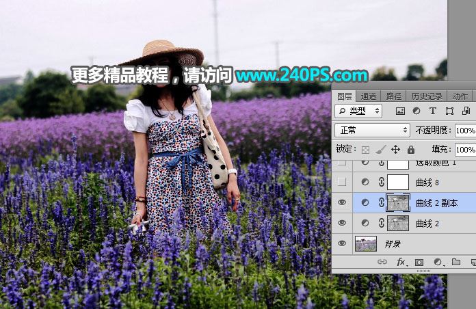This screenshot has width=476, height=309.
Task: Select the 曲线 2 layer name
Action: pyautogui.click(x=427, y=224)
